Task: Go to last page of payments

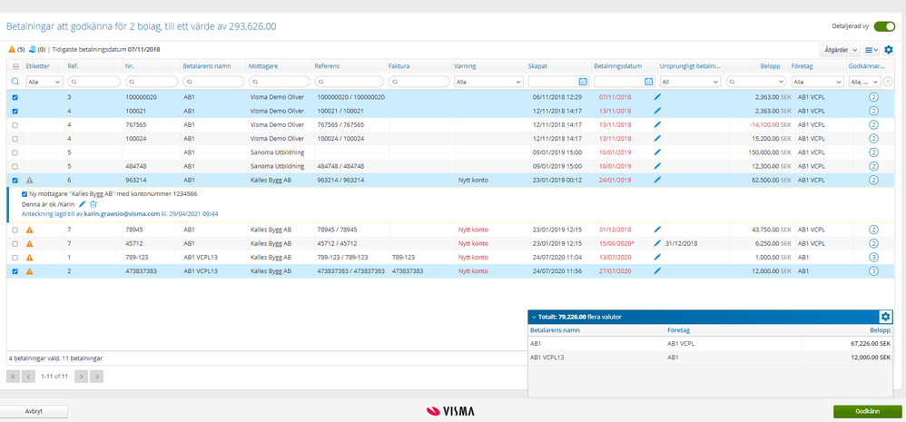Action: pos(97,377)
